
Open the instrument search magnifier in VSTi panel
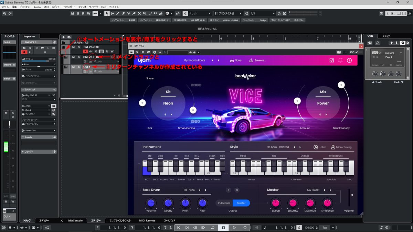click(378, 42)
